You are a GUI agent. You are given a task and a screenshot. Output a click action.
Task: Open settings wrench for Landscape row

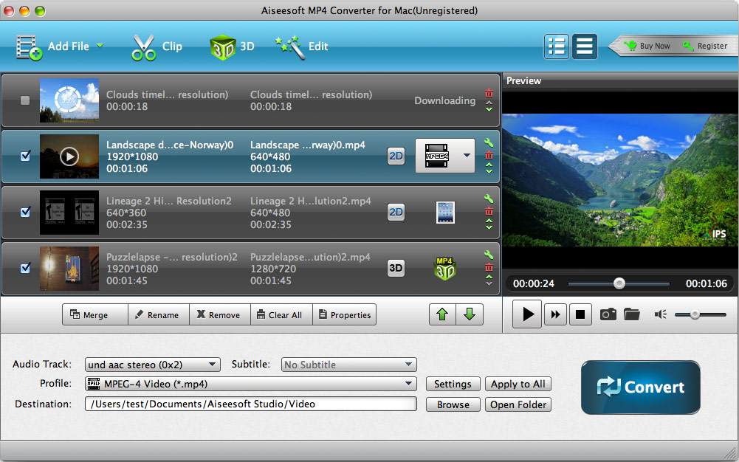click(489, 142)
